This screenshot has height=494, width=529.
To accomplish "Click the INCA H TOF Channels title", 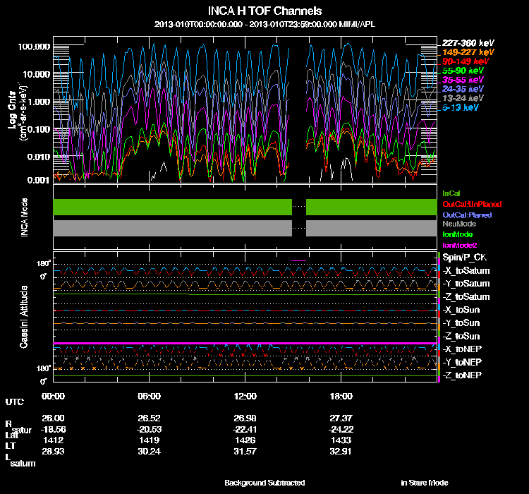I will coord(265,11).
